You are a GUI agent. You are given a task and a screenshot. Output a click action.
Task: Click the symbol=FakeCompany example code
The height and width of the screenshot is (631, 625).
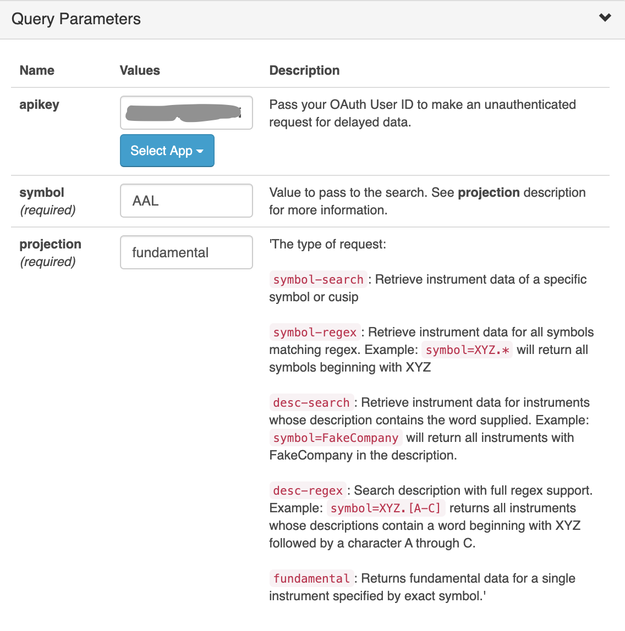pyautogui.click(x=335, y=438)
